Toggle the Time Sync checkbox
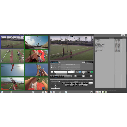 [52, 66]
